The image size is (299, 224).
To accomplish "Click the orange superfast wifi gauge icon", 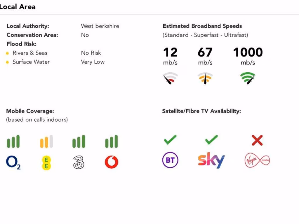I will 205,78.
